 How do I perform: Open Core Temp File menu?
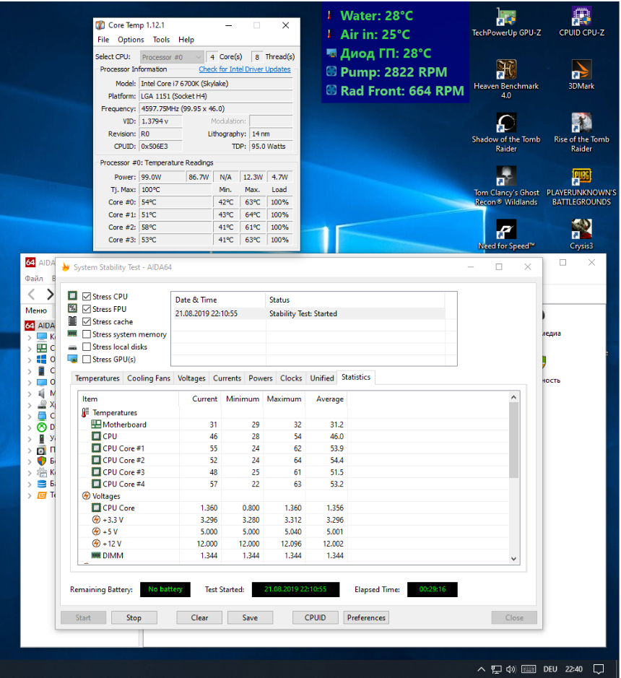tap(103, 39)
